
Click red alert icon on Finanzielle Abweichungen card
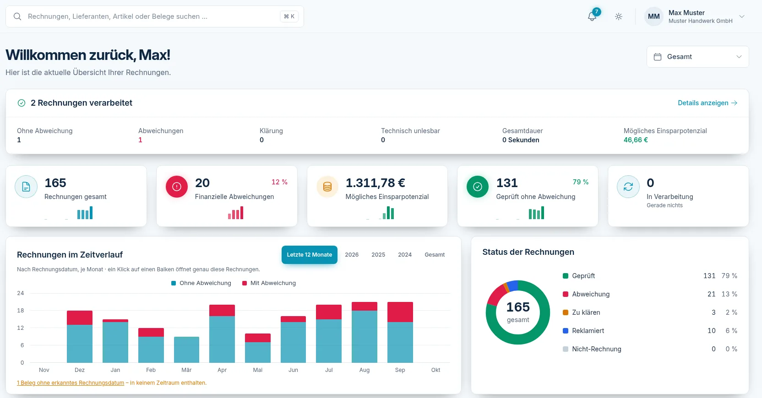click(x=177, y=187)
